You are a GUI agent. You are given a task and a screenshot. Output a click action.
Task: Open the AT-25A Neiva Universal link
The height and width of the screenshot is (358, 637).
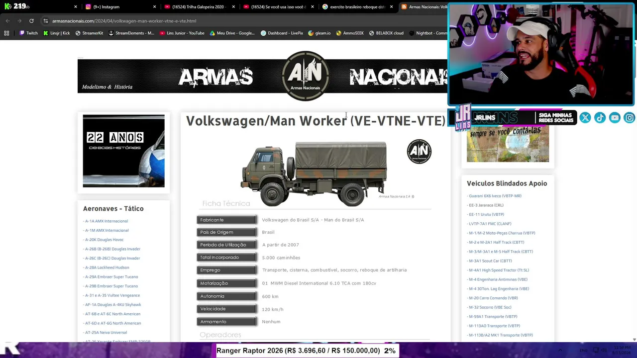click(105, 333)
